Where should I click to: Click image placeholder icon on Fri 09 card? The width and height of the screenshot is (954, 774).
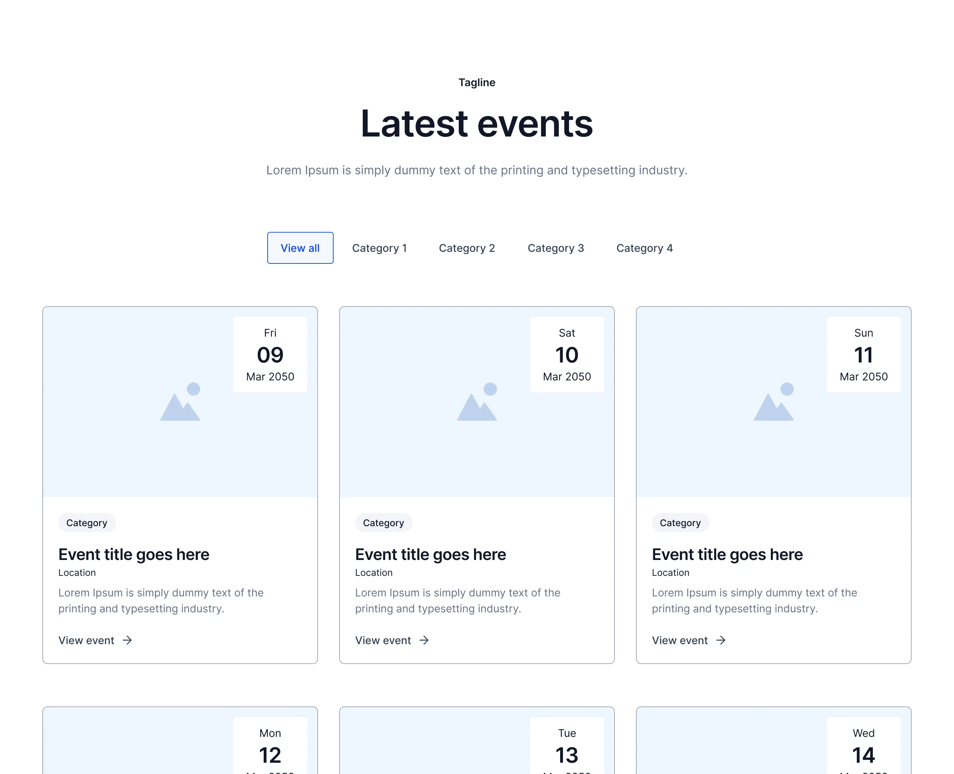point(180,401)
